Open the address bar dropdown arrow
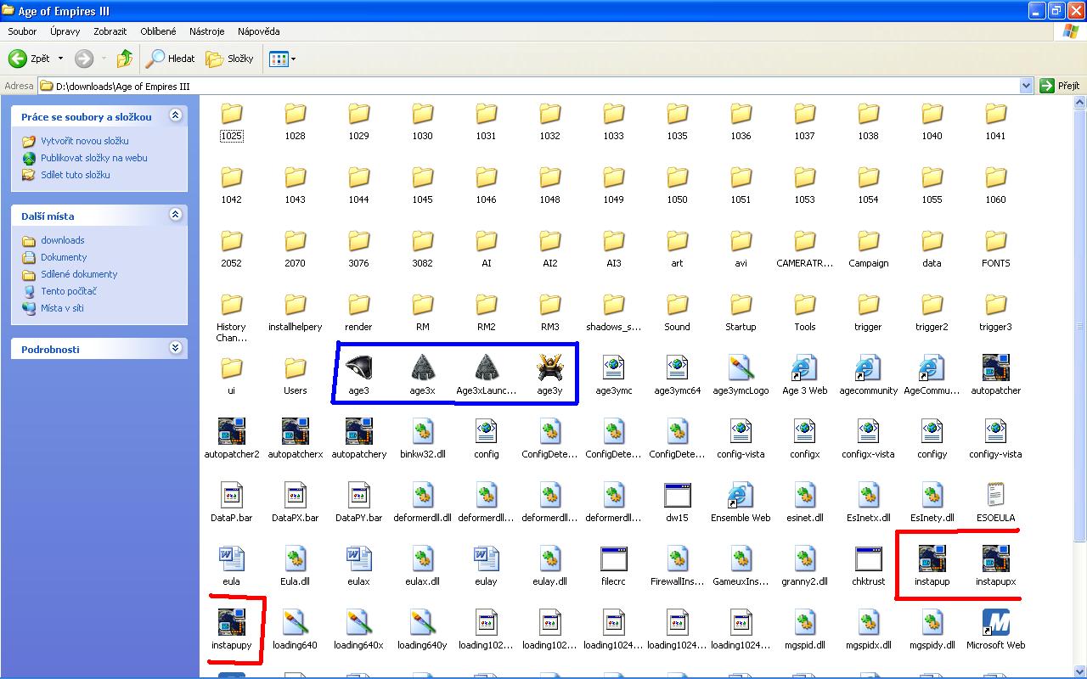This screenshot has width=1087, height=679. tap(1026, 86)
